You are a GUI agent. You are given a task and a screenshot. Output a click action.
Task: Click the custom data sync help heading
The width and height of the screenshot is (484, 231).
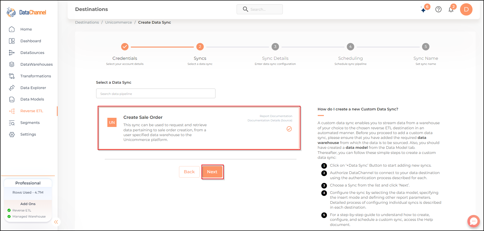(x=358, y=109)
